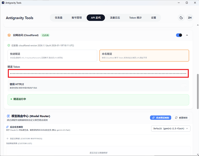Screen dimensions: 199x156
Task: Select the API 反代 tab
Action: pyautogui.click(x=96, y=18)
